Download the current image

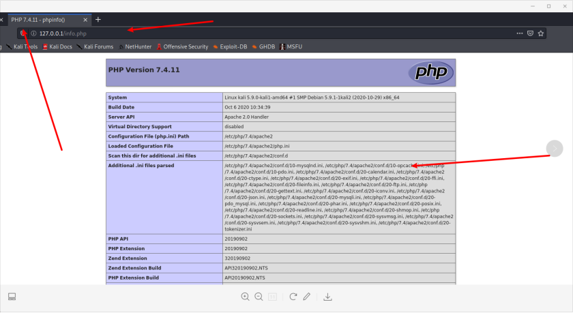[x=328, y=297]
